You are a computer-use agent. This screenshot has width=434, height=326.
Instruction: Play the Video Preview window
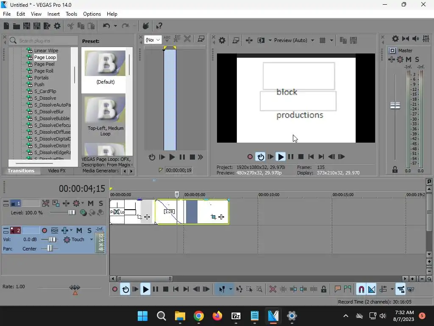pos(281,157)
